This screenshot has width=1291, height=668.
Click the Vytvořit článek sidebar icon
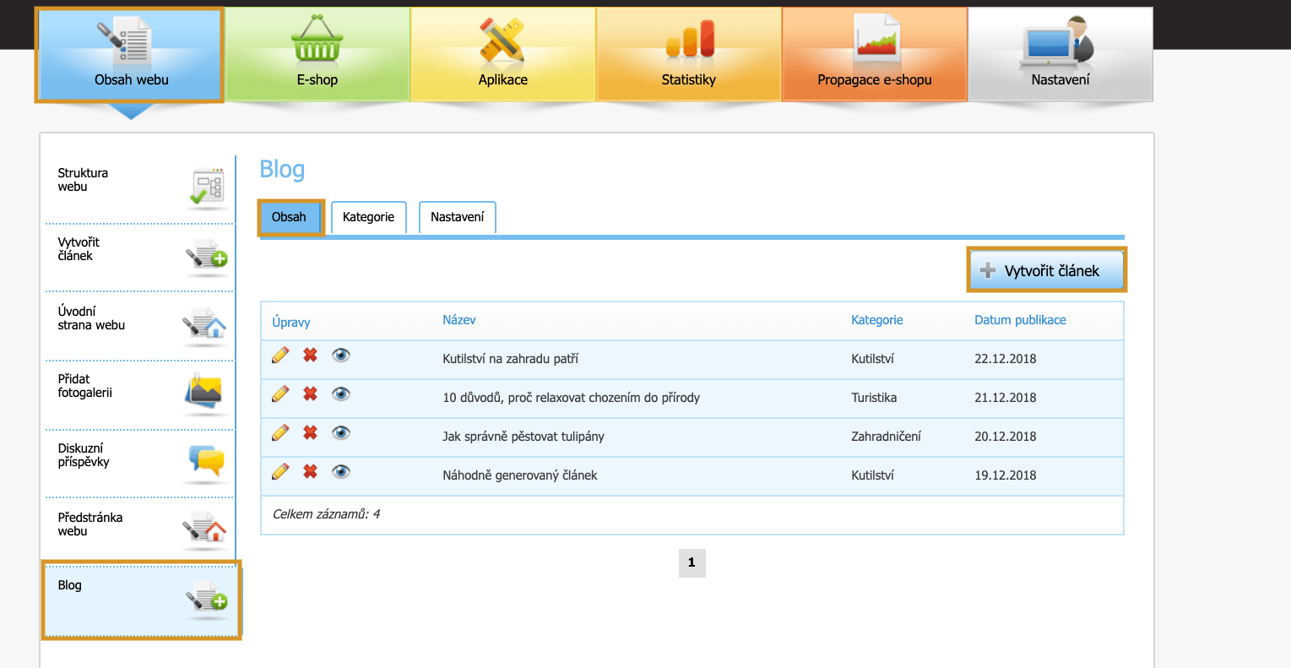[x=207, y=256]
